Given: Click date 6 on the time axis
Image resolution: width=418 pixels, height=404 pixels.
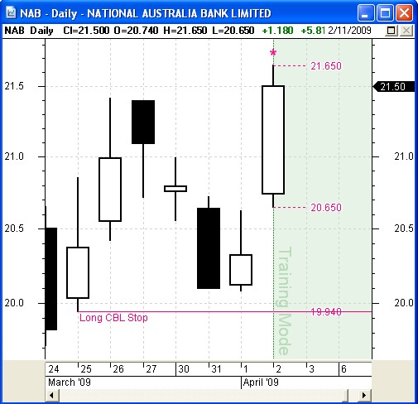Looking at the screenshot, I should [344, 369].
